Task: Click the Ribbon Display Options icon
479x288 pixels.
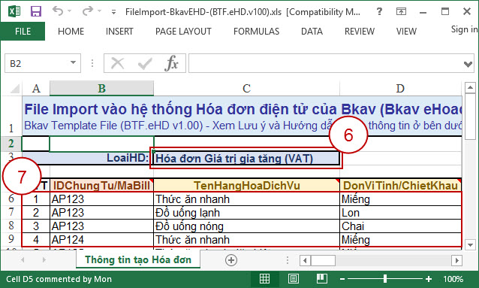Action: (401, 11)
